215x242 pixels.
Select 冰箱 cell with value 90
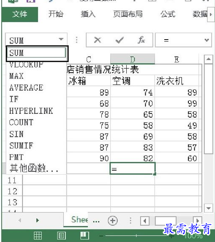pos(88,158)
